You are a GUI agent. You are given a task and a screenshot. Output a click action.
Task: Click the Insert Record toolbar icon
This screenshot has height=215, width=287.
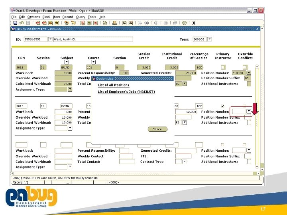[x=38, y=23]
